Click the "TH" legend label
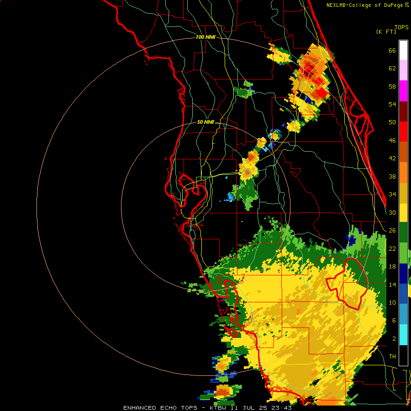The width and height of the screenshot is (411, 411). [x=392, y=357]
